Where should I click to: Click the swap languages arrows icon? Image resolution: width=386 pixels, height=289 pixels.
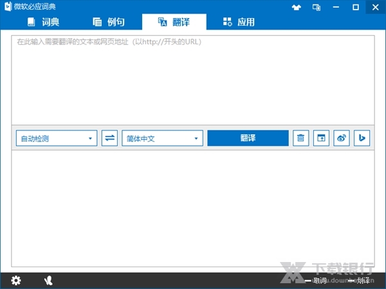pos(110,138)
